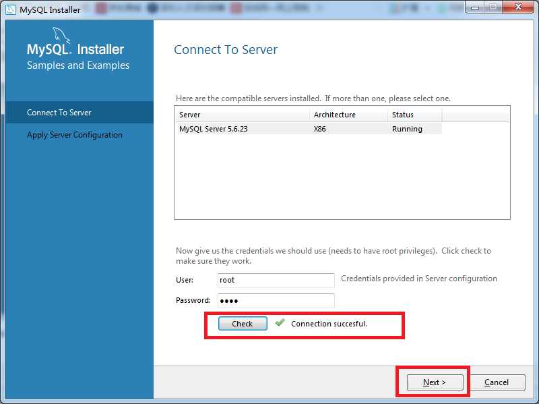539x404 pixels.
Task: Click the Check button to test the connection
Action: (x=243, y=324)
